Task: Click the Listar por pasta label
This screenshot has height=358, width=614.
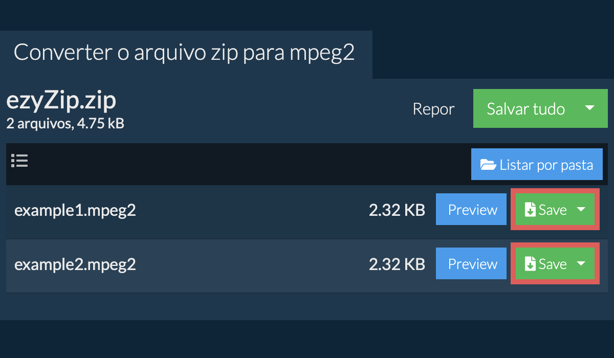Action: pyautogui.click(x=546, y=165)
